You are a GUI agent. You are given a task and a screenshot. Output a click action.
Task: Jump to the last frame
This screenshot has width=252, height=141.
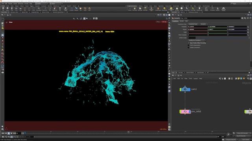tap(15, 133)
